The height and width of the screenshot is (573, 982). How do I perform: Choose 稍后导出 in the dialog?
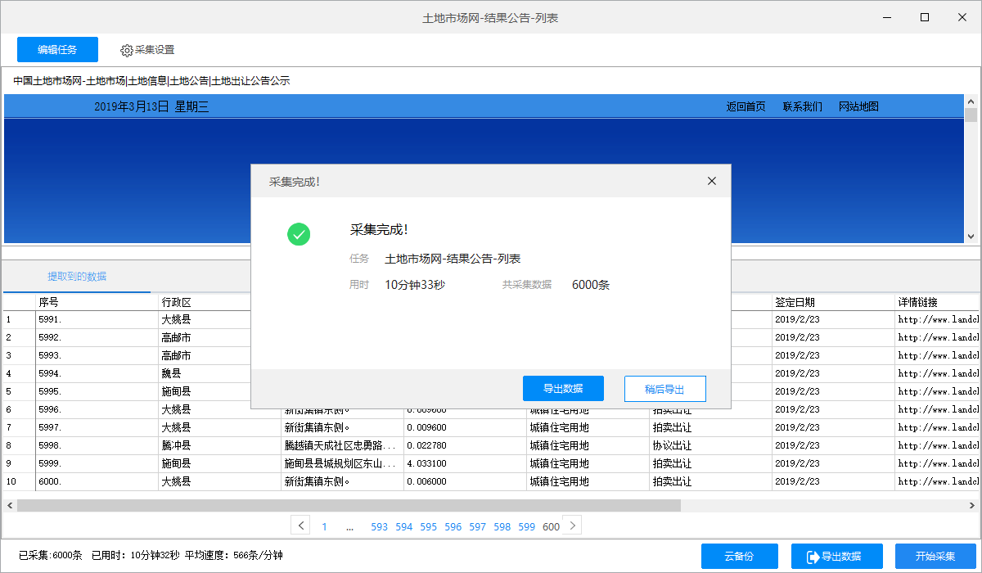click(664, 389)
